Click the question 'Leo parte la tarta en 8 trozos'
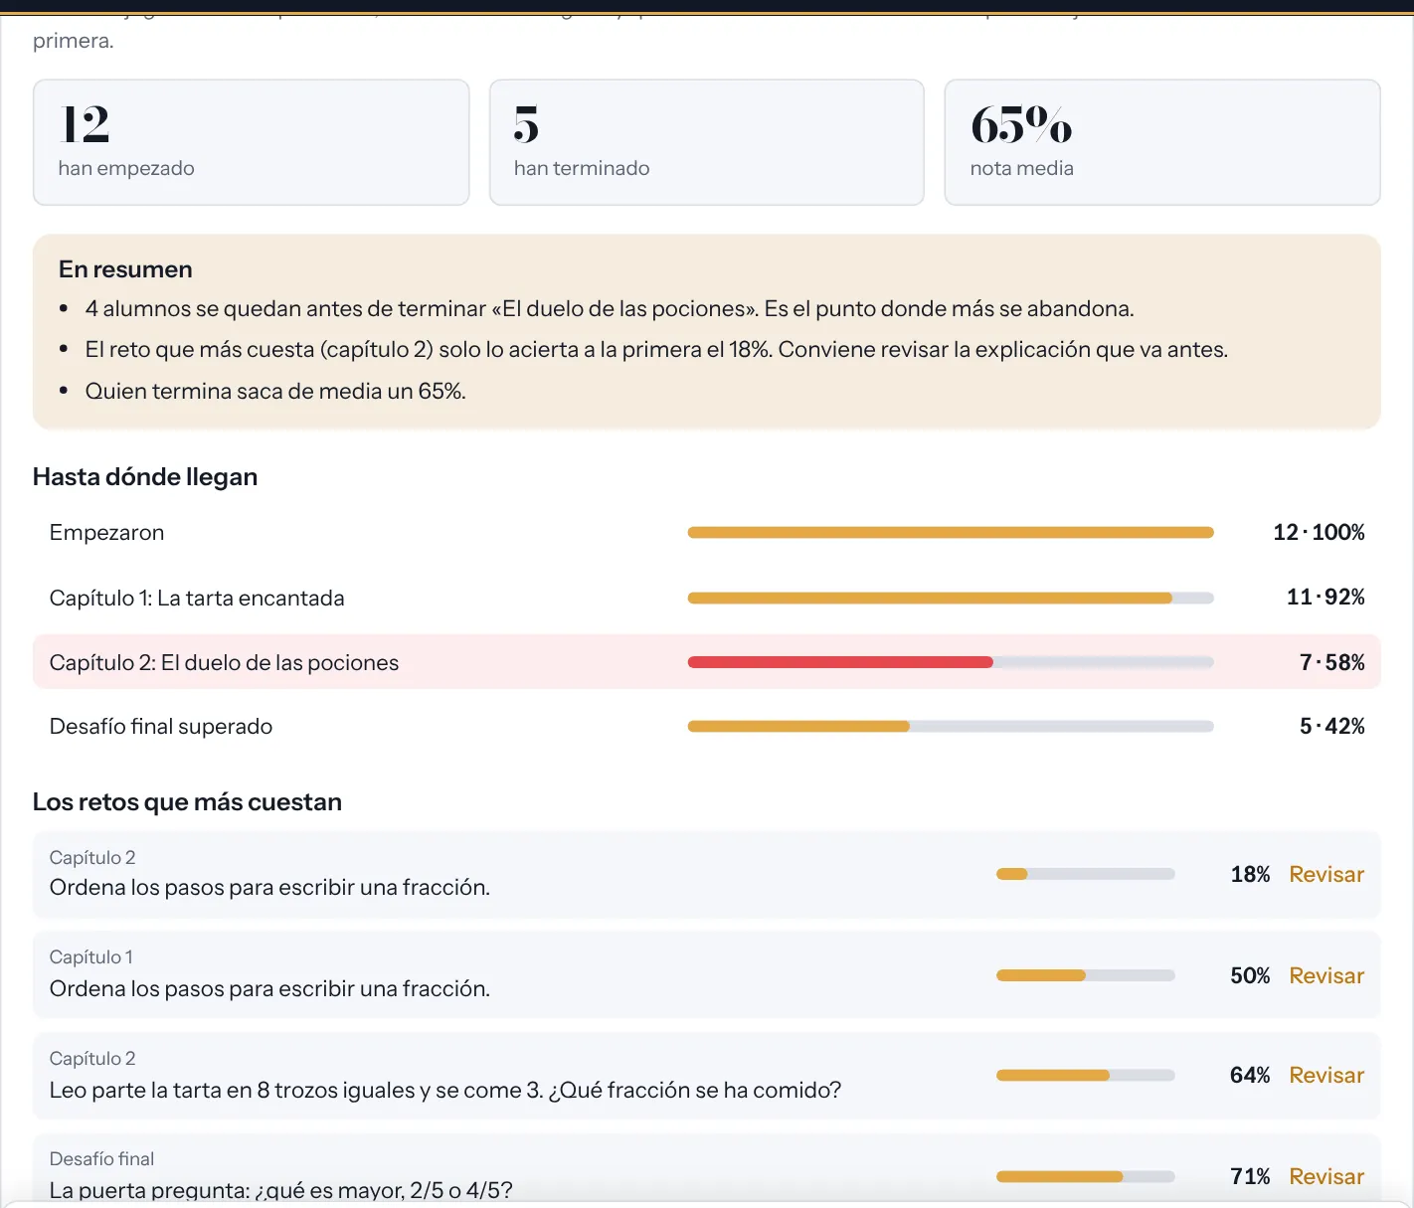This screenshot has width=1414, height=1208. (x=445, y=1091)
